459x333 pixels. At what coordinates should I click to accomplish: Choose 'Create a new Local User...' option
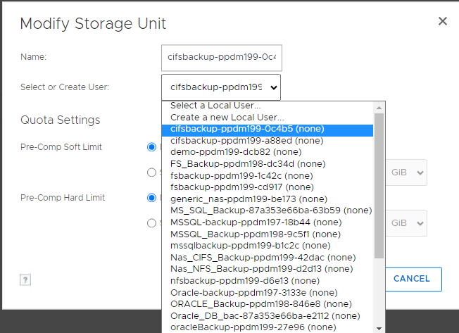click(x=227, y=118)
